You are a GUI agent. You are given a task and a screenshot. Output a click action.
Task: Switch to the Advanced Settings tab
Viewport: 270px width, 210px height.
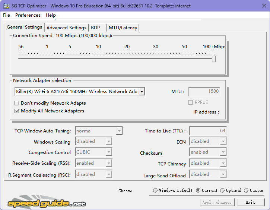[66, 28]
